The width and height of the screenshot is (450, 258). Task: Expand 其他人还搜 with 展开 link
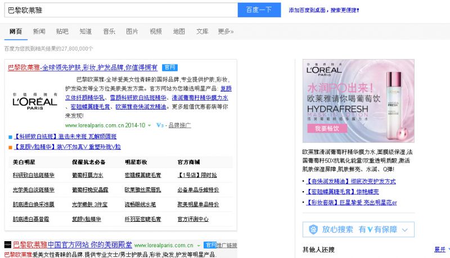point(440,250)
